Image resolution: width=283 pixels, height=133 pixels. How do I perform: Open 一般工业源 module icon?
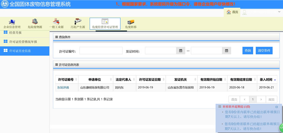tap(56, 21)
